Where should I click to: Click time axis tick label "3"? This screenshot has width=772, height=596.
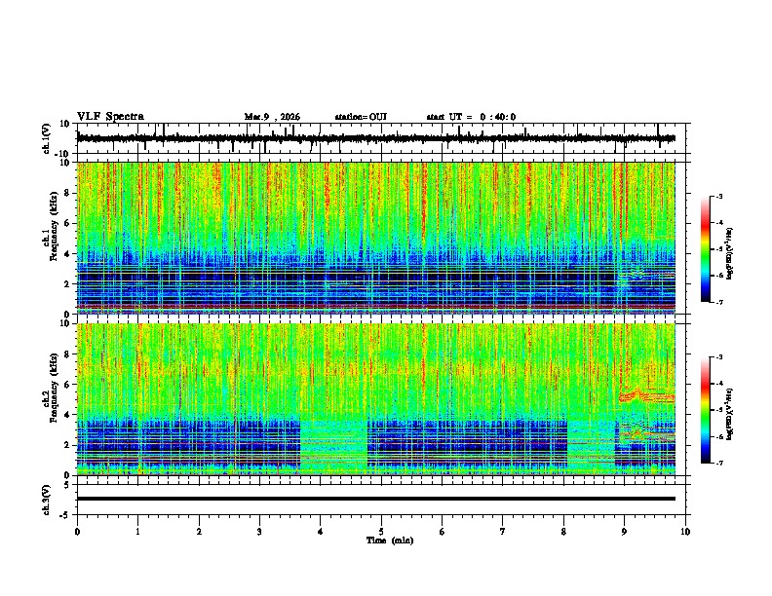pyautogui.click(x=259, y=532)
